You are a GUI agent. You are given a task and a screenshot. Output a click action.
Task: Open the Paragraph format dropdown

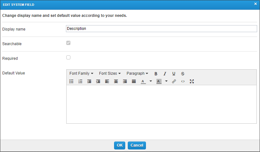coord(137,73)
